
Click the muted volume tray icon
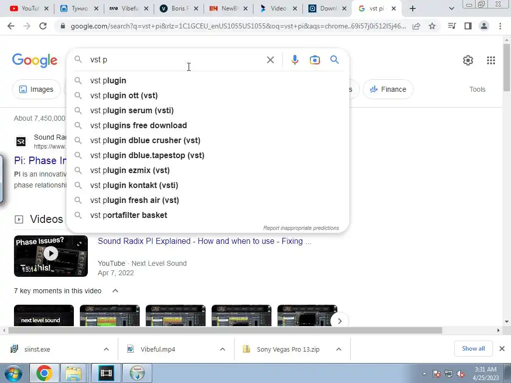pos(461,374)
